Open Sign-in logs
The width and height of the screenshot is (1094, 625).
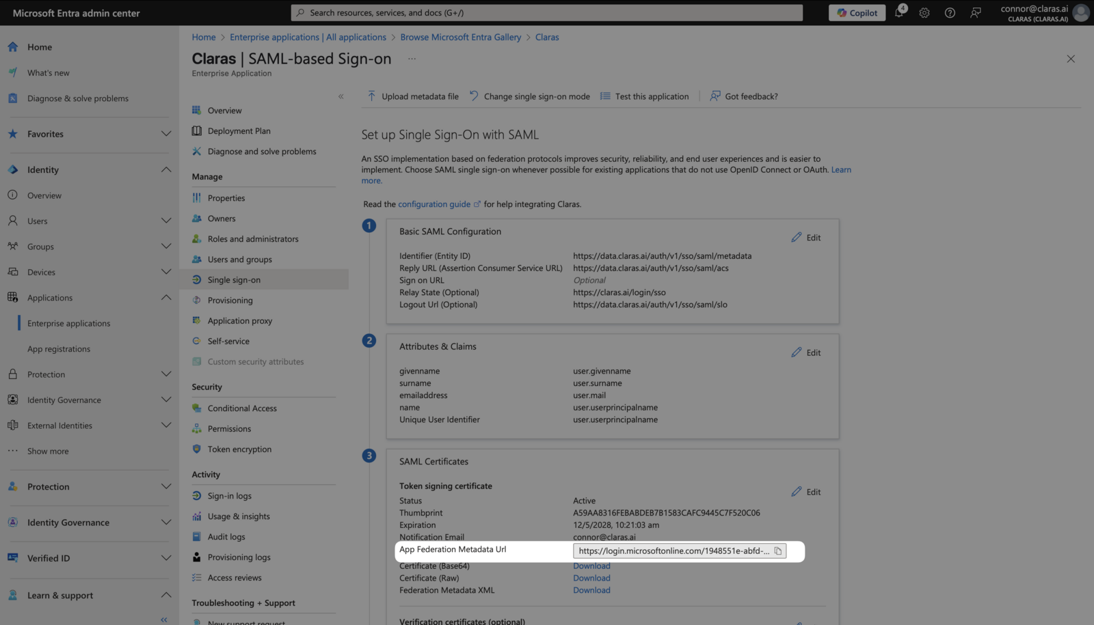click(229, 496)
